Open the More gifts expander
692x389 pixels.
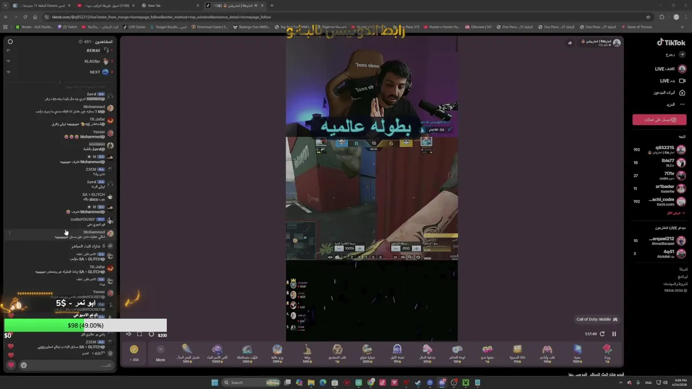[x=161, y=354]
